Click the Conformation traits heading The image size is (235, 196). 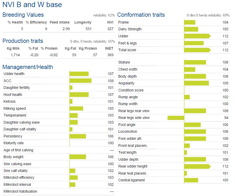coord(141,15)
